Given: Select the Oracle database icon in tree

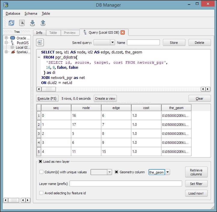Looking at the screenshot, I should [x=13, y=38].
